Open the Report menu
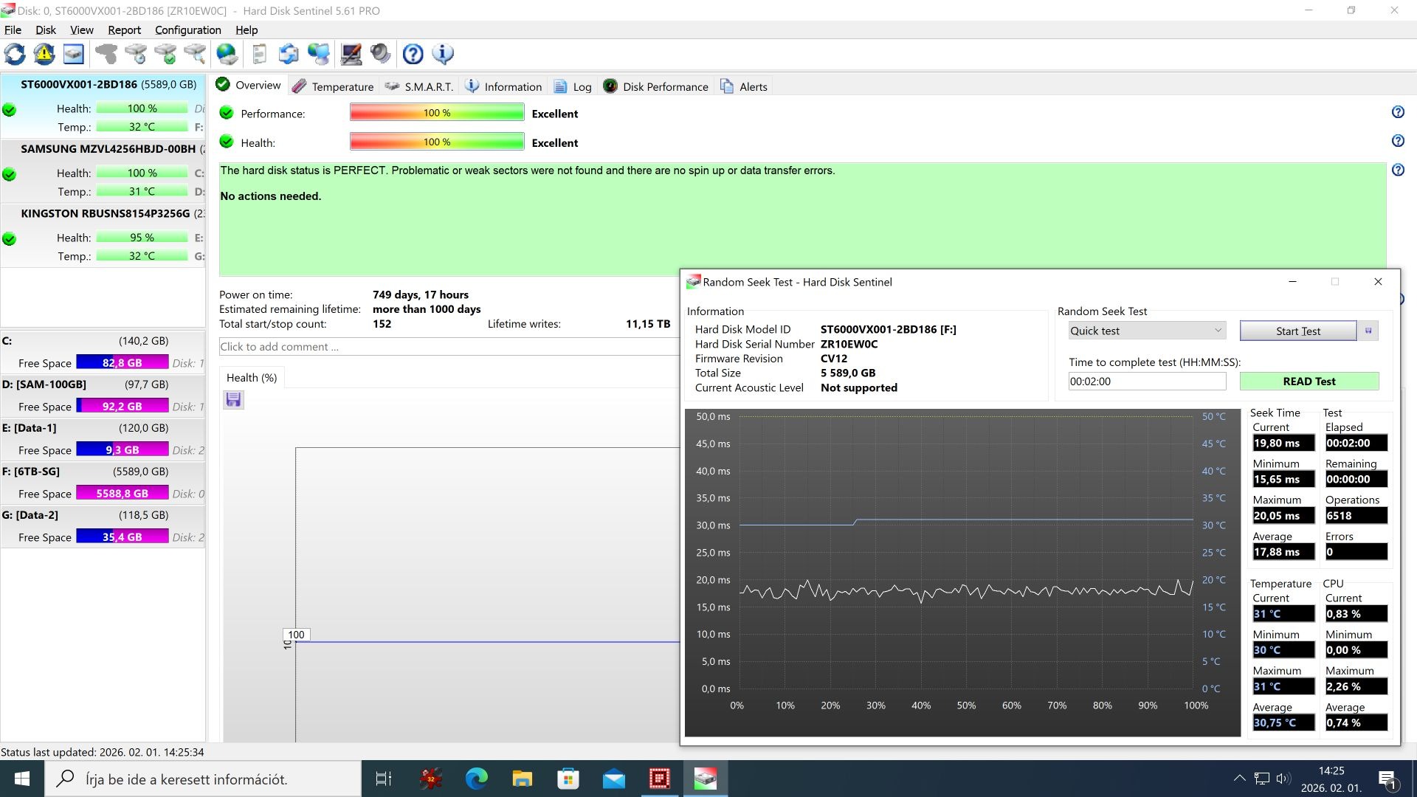This screenshot has height=797, width=1417. (x=124, y=30)
